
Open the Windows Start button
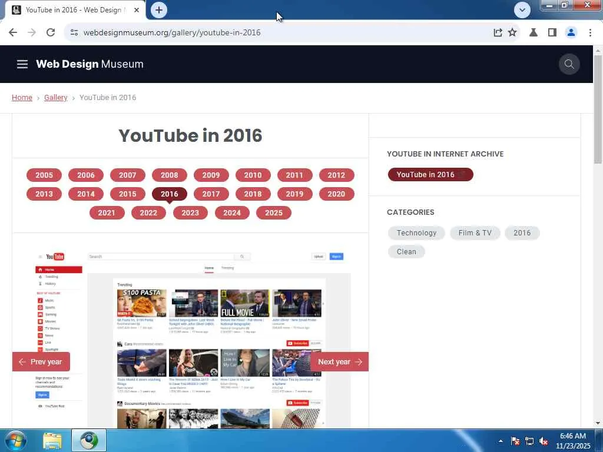[x=15, y=440]
